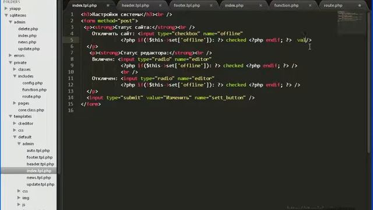The image size is (373, 210).
Task: Select index.tpl.php in sidebar tree
Action: (x=39, y=171)
